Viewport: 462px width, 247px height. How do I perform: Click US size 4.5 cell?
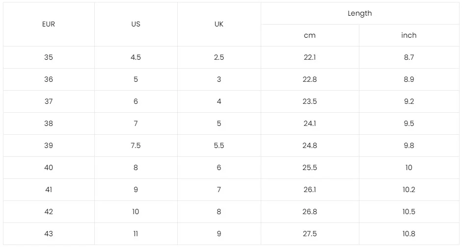coord(136,57)
